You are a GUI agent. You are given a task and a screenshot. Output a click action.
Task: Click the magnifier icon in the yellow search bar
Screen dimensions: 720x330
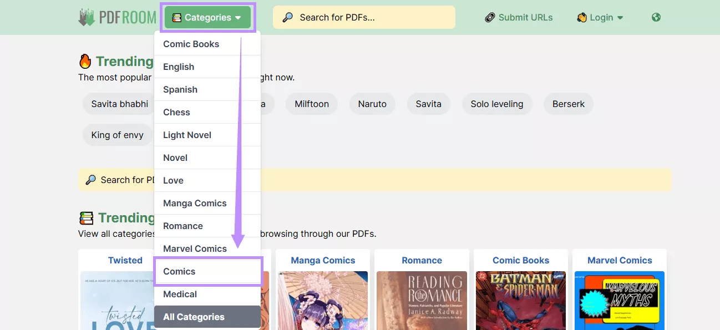tap(90, 180)
